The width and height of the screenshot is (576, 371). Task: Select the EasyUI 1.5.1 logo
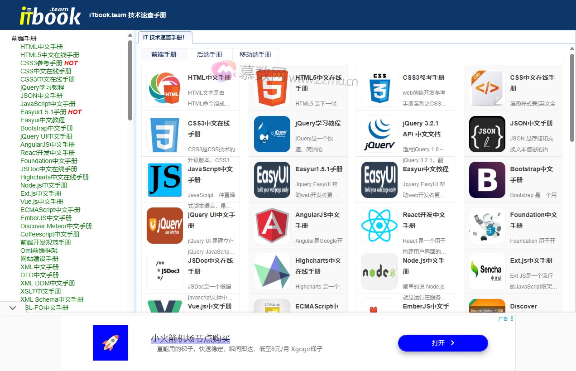271,179
